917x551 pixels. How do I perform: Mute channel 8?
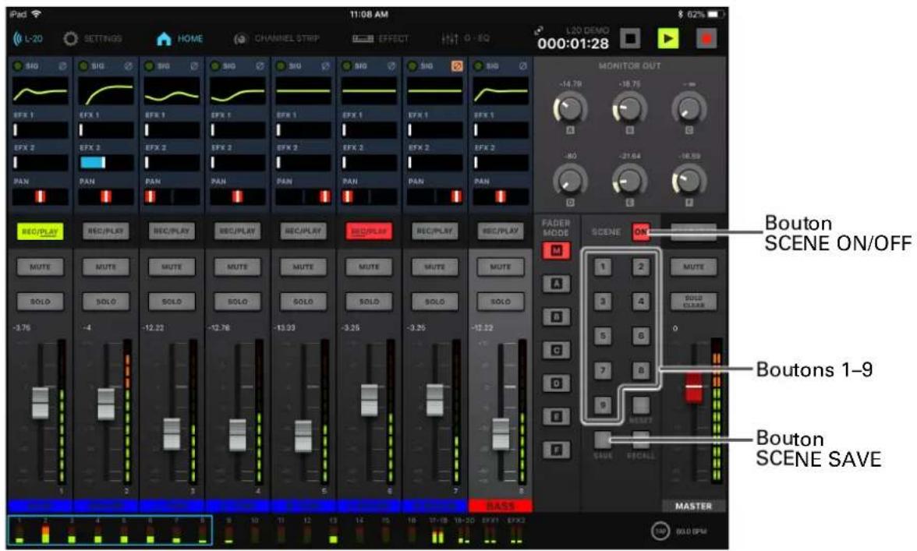point(501,267)
